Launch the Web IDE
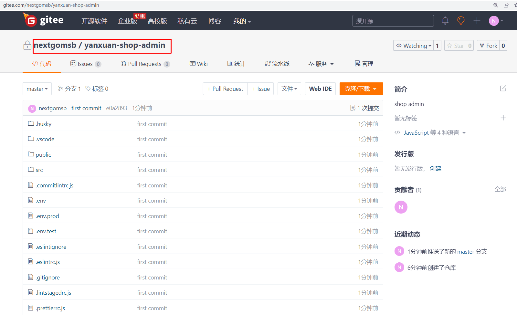Screen dimensions: 517x315 coord(321,89)
